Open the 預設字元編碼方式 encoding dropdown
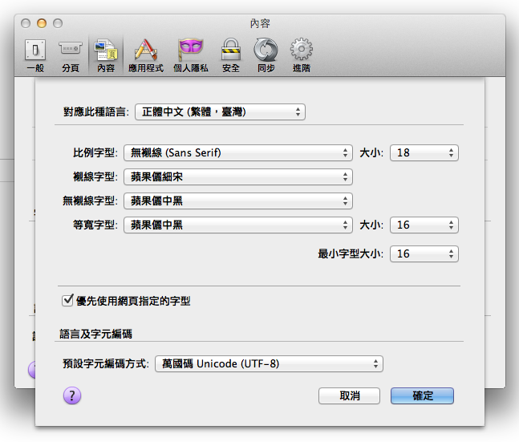 click(x=269, y=364)
